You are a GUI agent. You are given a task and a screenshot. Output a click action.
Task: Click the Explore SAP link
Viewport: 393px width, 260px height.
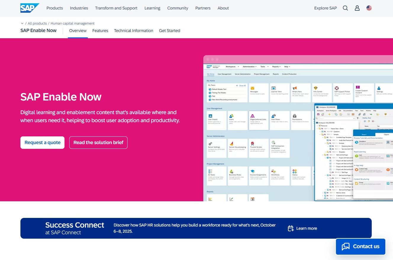[x=326, y=8]
